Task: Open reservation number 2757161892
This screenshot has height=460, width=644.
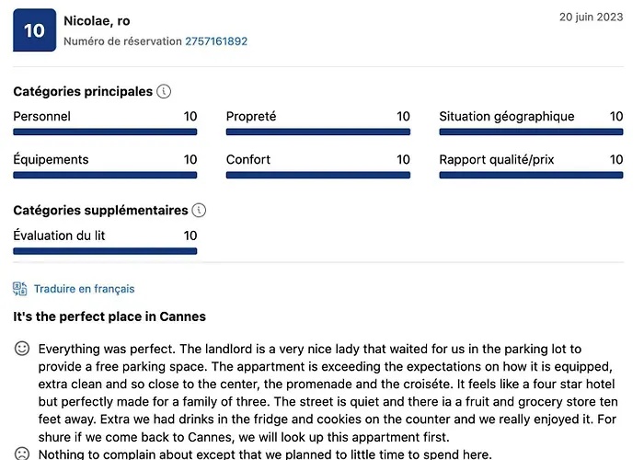Action: [216, 41]
